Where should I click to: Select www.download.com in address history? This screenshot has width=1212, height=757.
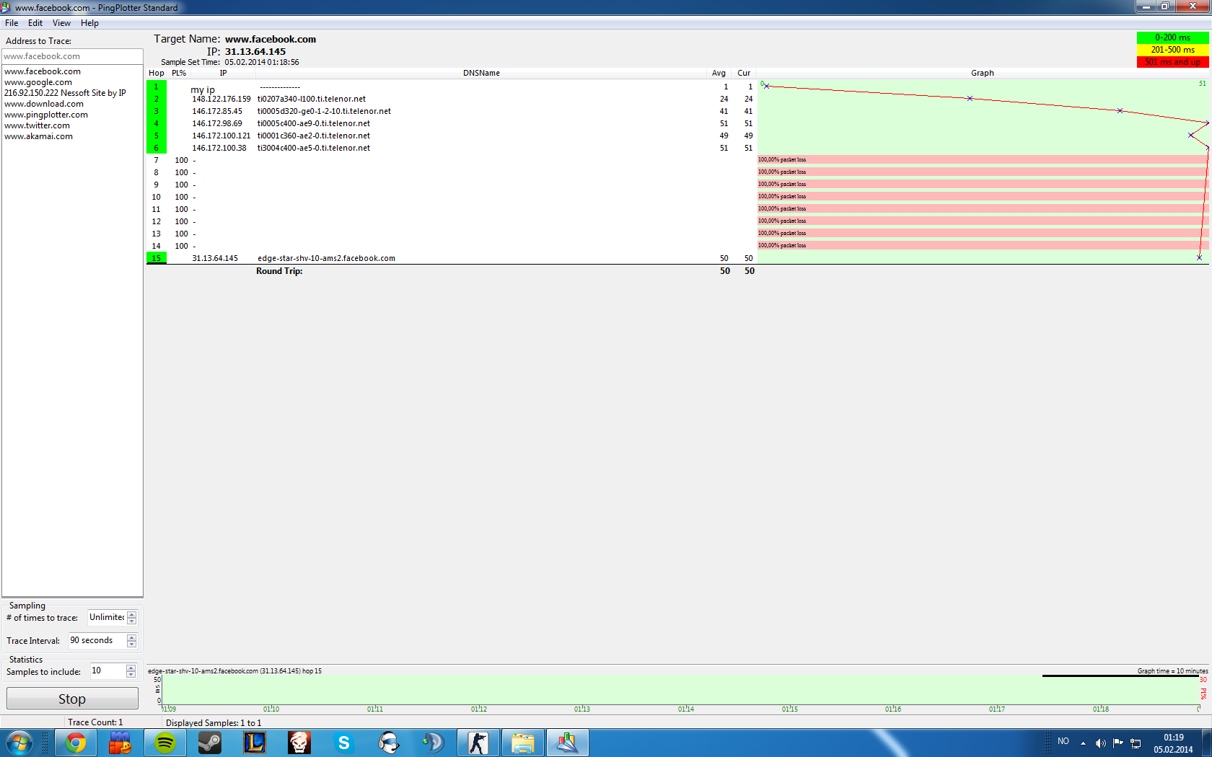tap(44, 104)
